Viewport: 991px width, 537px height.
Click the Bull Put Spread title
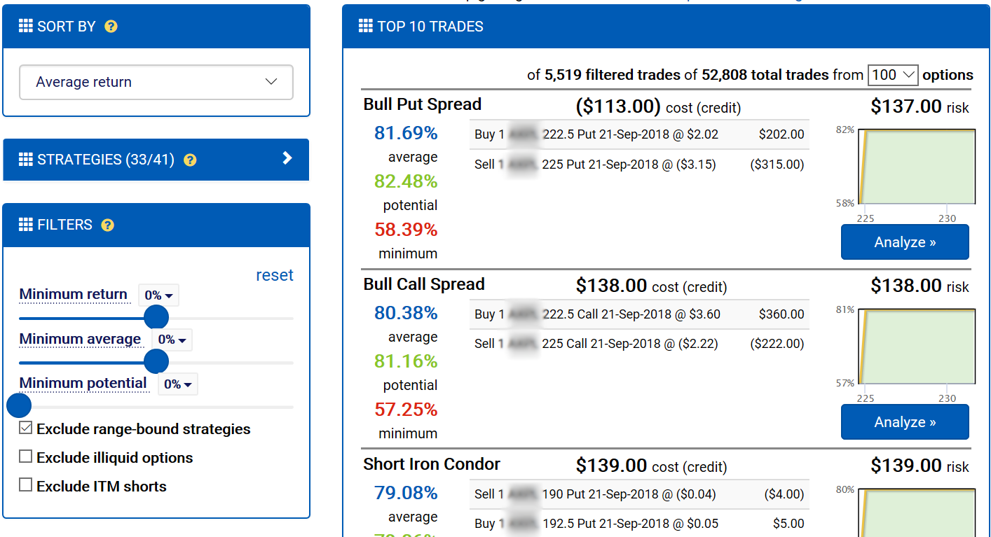click(x=423, y=104)
